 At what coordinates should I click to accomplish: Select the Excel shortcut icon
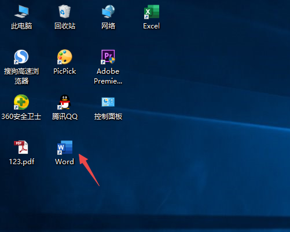coord(152,12)
